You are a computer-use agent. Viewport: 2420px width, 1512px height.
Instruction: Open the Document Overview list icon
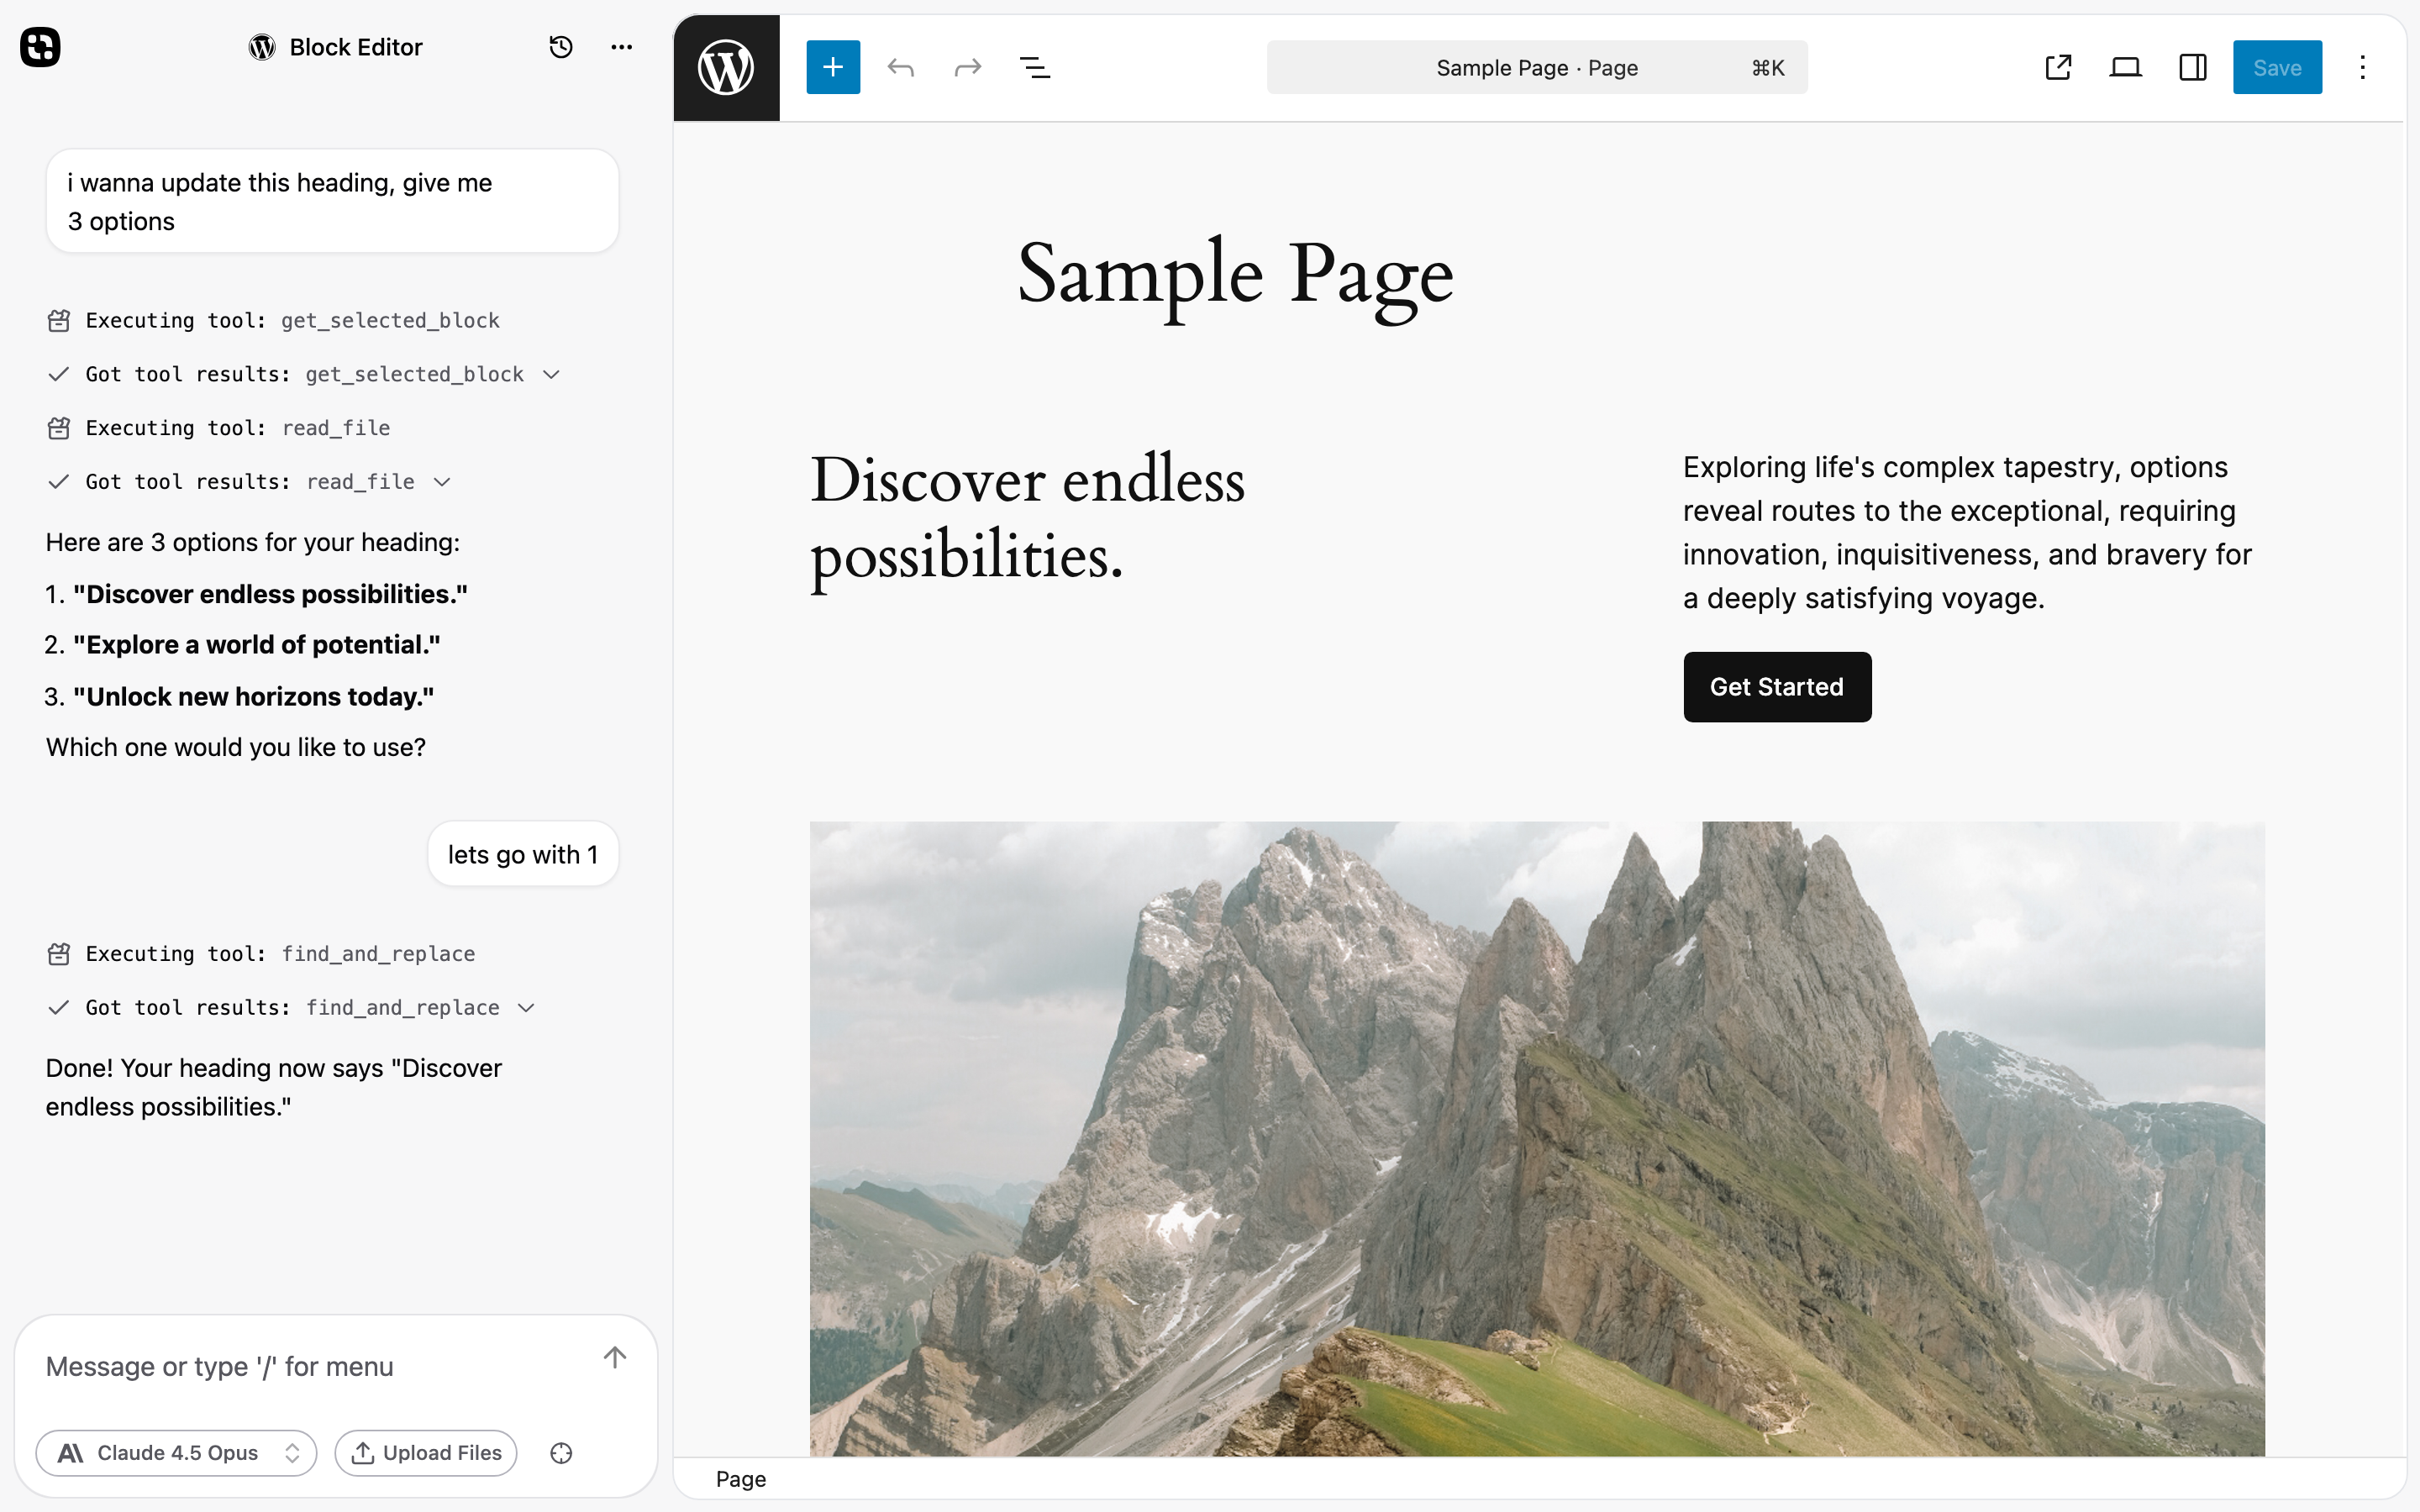tap(1034, 67)
